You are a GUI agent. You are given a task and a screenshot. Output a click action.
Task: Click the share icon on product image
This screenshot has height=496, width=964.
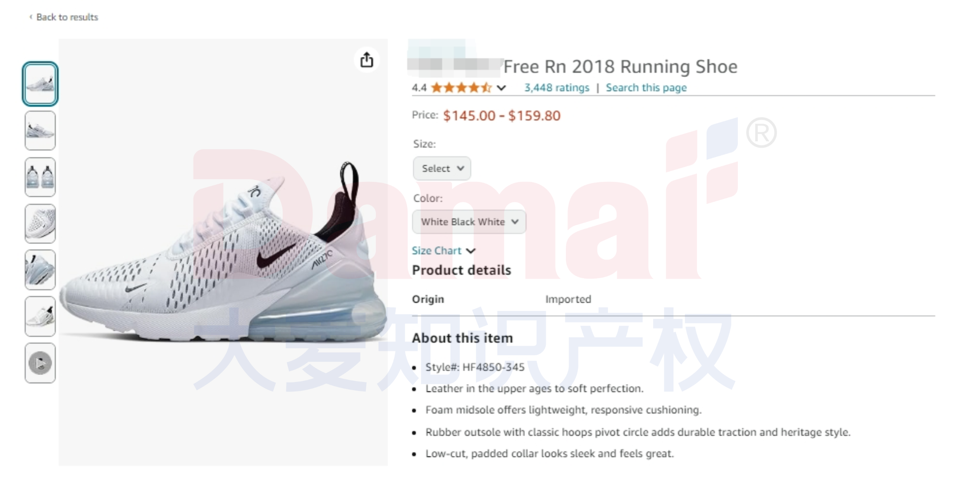[366, 60]
